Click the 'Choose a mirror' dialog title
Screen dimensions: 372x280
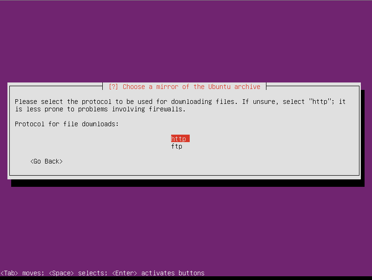(x=184, y=87)
